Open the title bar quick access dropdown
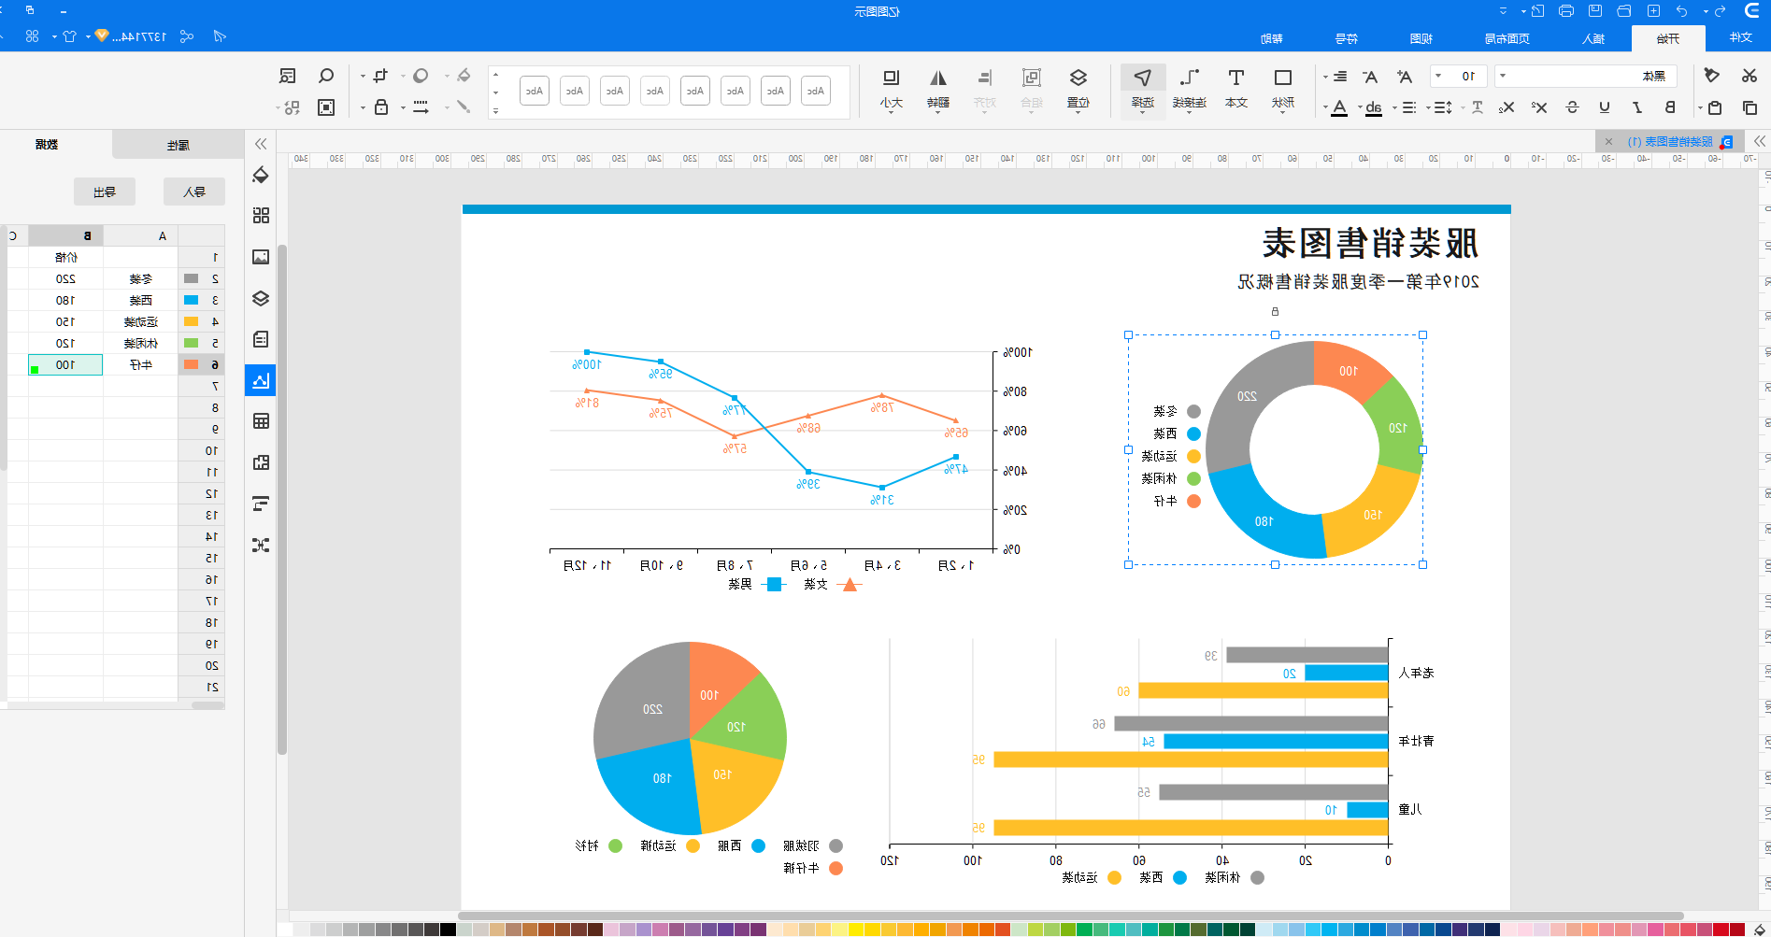Image resolution: width=1771 pixels, height=937 pixels. [x=1503, y=11]
